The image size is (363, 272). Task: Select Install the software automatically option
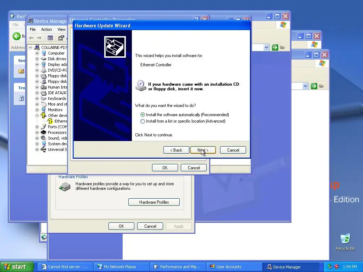tap(143, 115)
